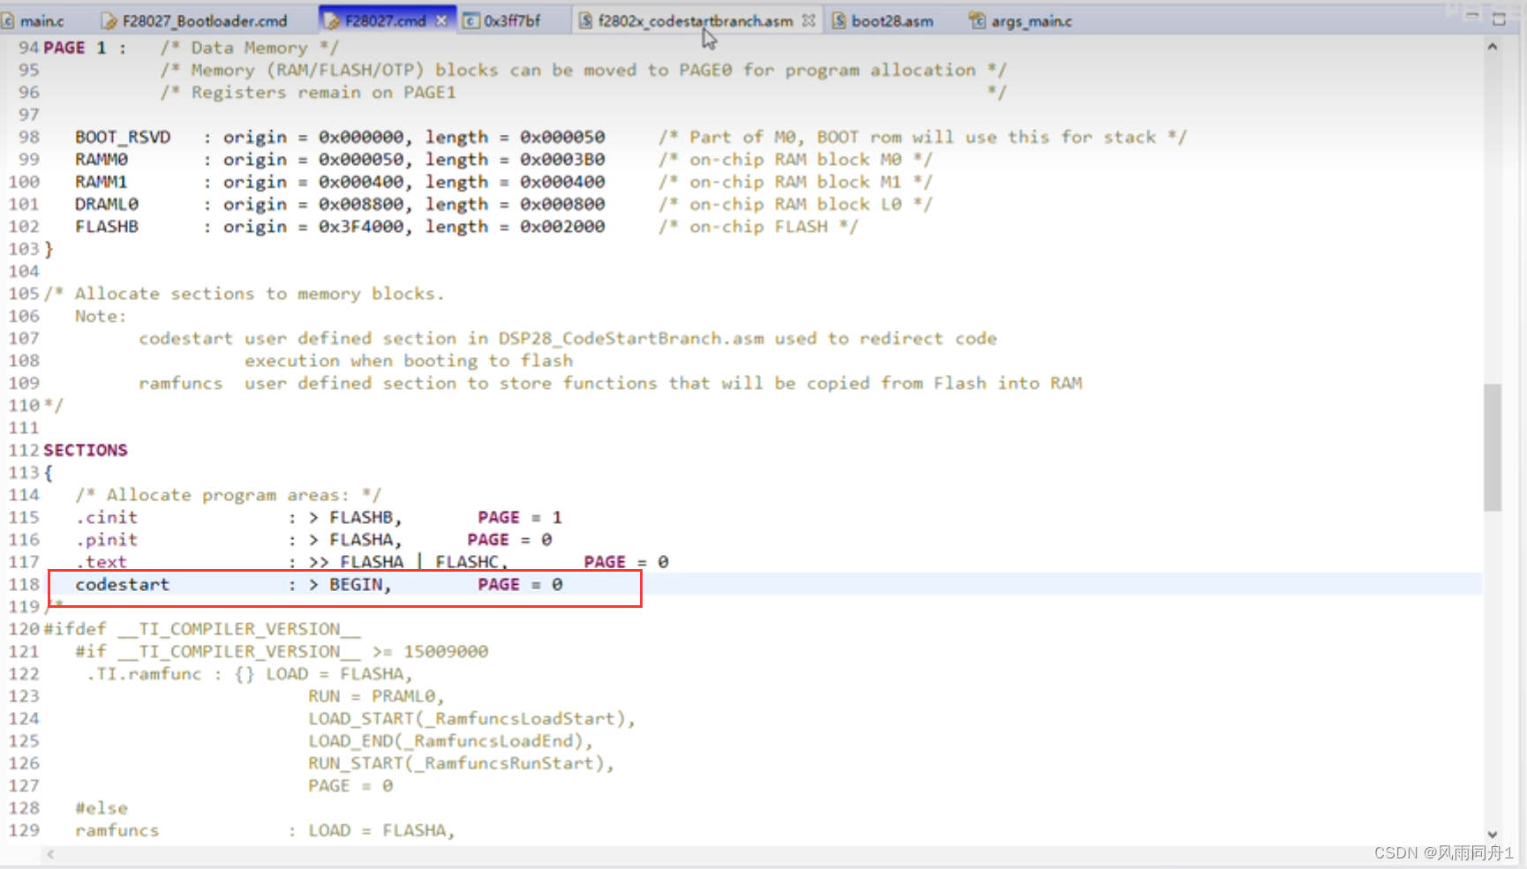
Task: Click RAMM0 memory block name
Action: [102, 160]
